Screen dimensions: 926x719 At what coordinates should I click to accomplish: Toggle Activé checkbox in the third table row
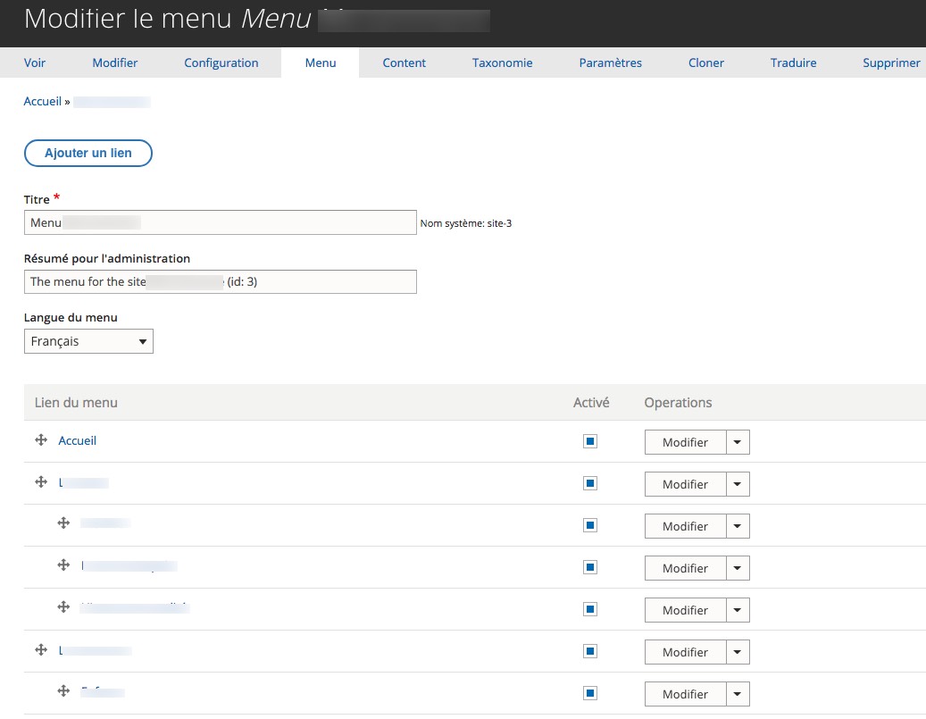[590, 525]
